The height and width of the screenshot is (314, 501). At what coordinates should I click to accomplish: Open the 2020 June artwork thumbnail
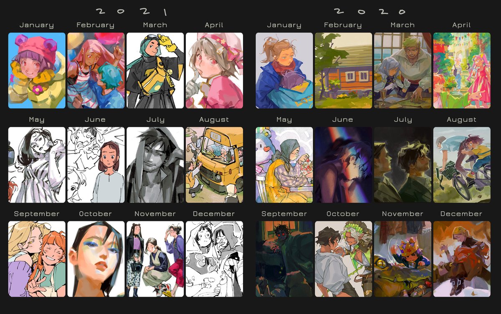click(x=343, y=165)
